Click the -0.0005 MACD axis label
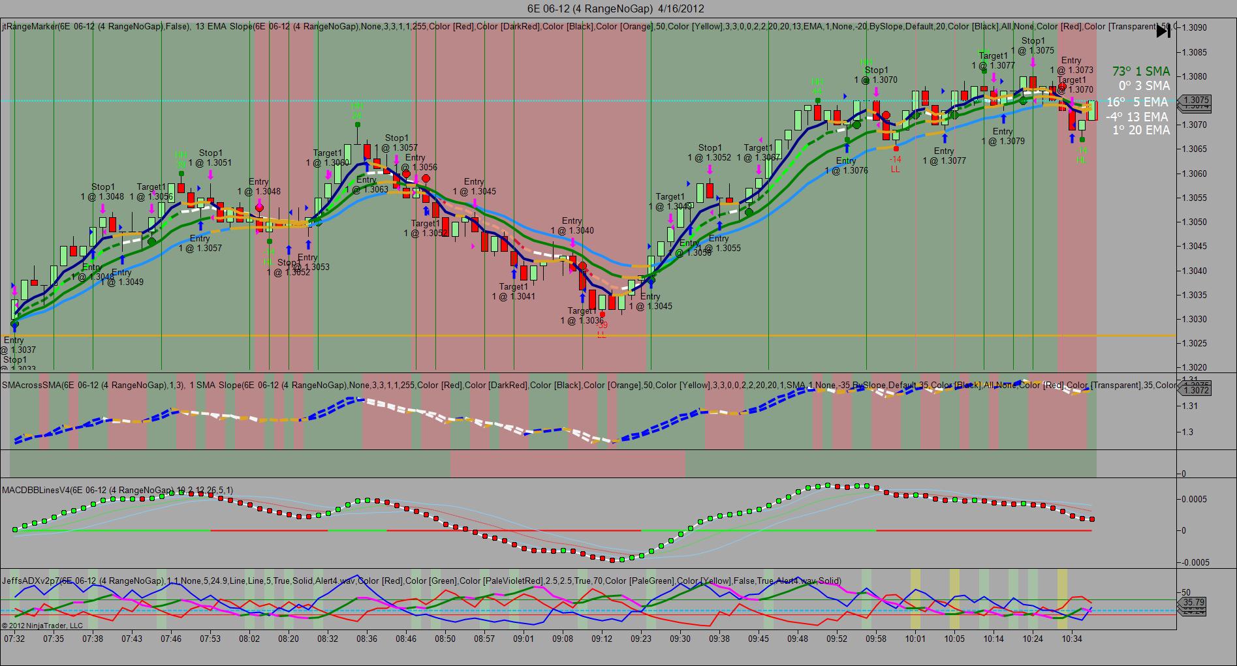The image size is (1237, 666). click(x=1195, y=562)
